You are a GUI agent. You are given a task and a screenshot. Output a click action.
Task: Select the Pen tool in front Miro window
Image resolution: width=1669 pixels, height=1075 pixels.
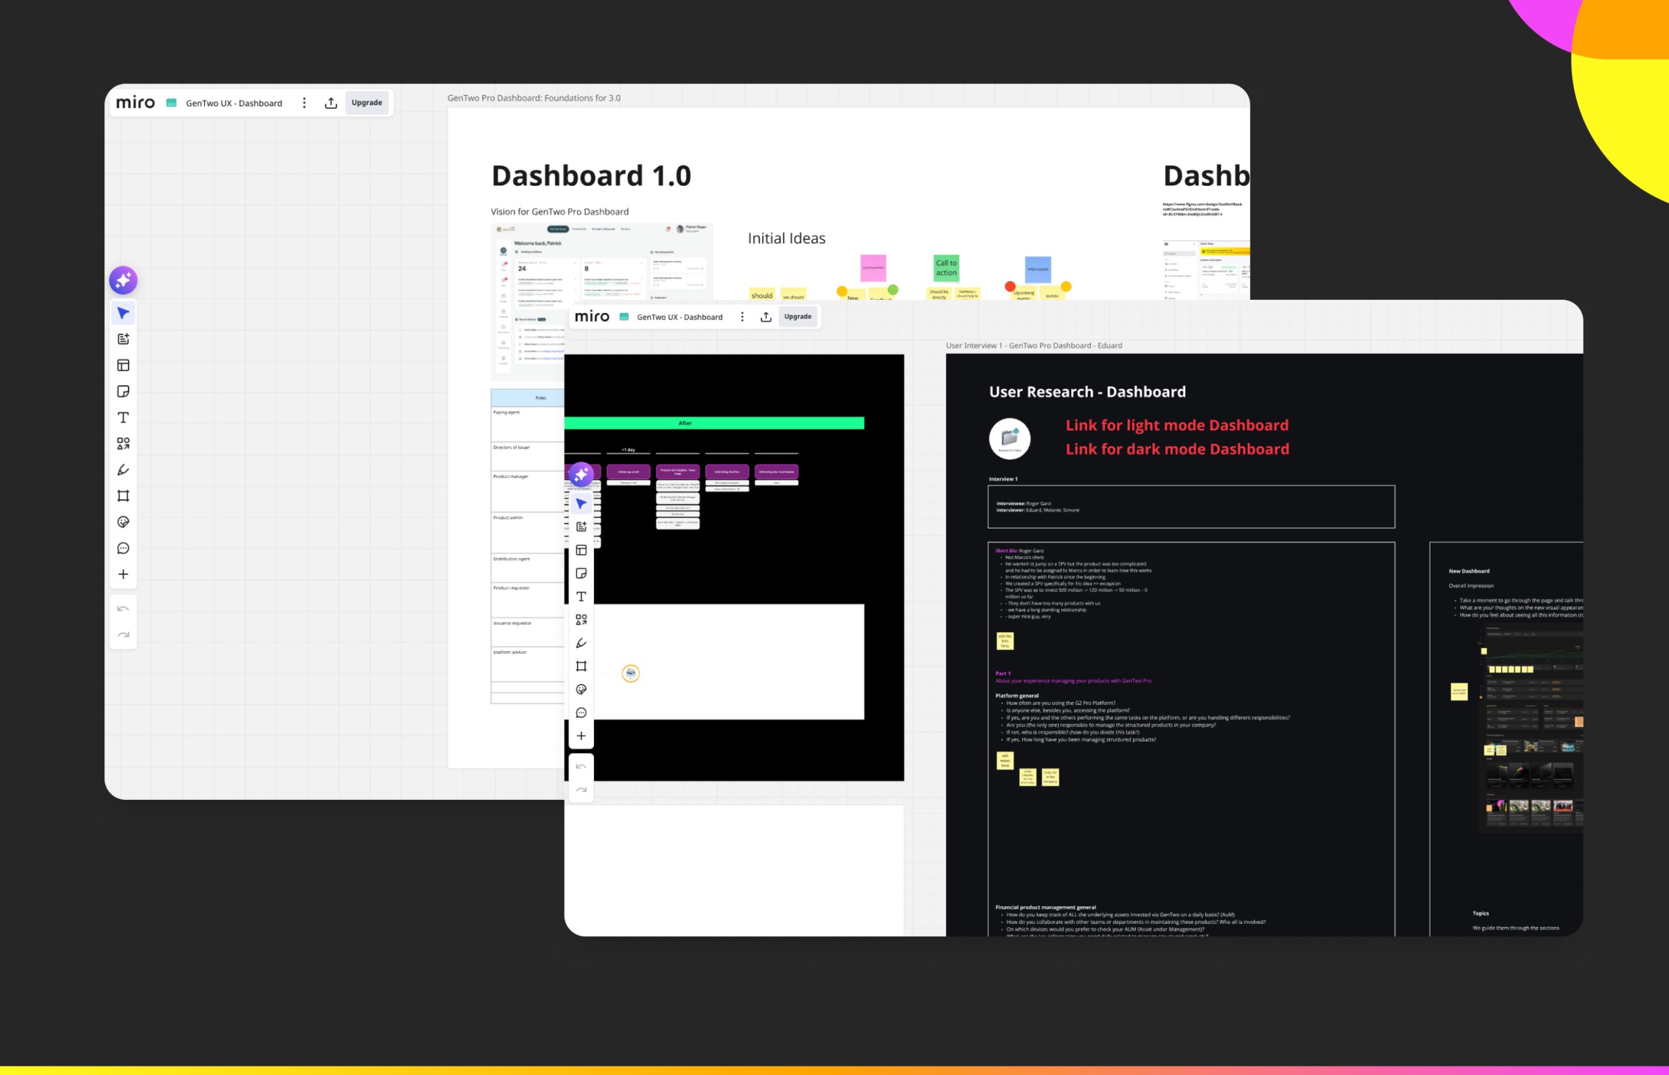(x=581, y=643)
